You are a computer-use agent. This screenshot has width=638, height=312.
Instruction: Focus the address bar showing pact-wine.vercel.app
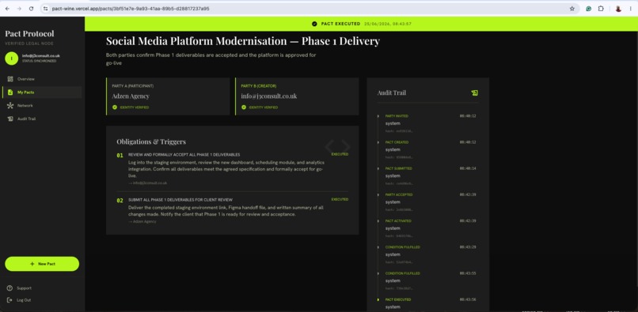pyautogui.click(x=310, y=9)
